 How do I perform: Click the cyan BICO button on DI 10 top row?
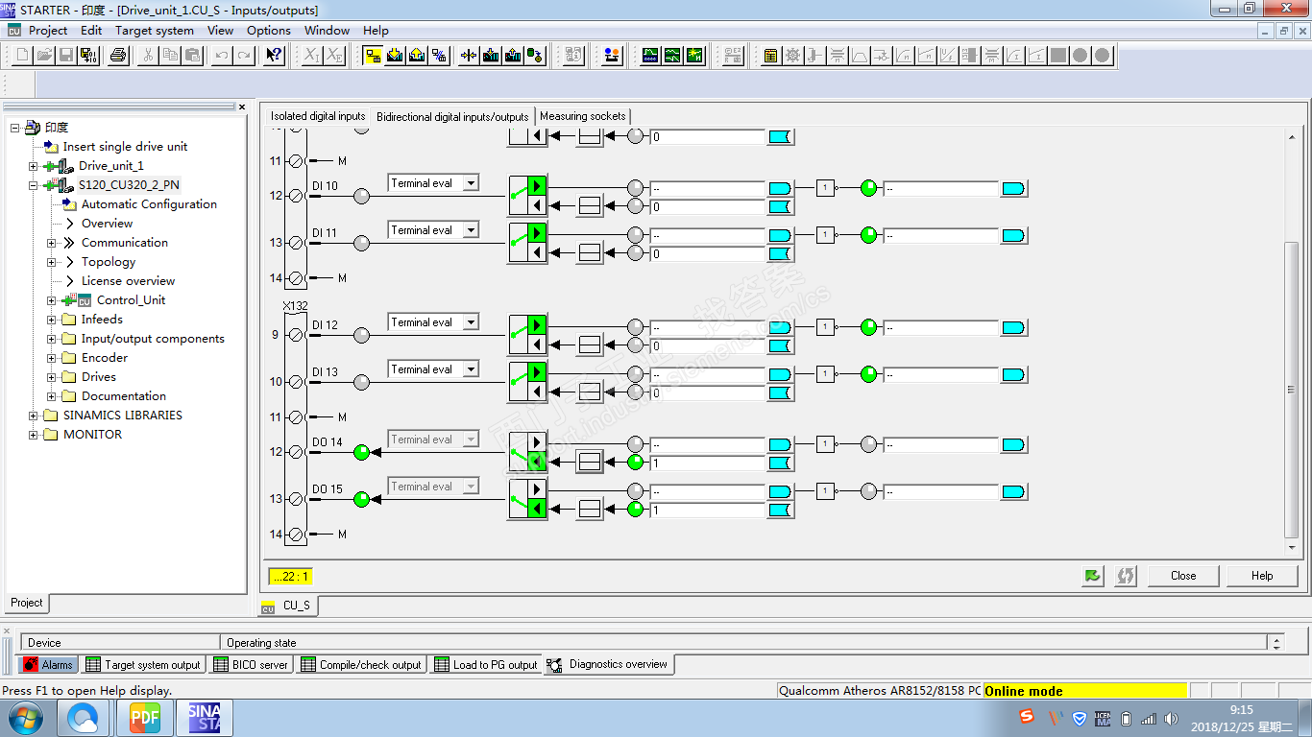(x=780, y=188)
